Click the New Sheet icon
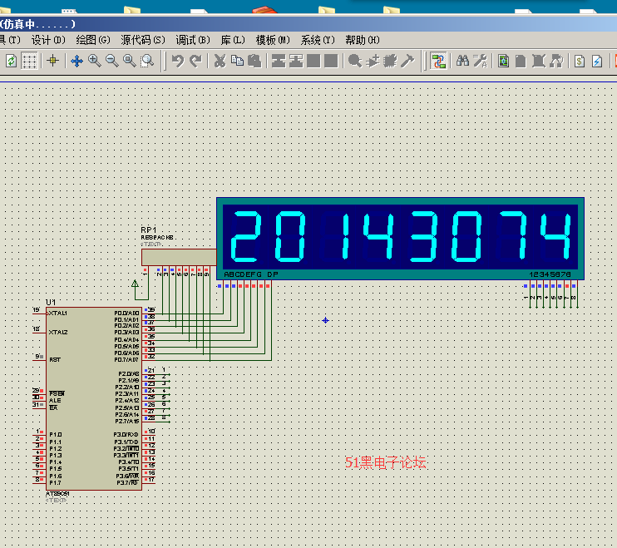 click(521, 61)
